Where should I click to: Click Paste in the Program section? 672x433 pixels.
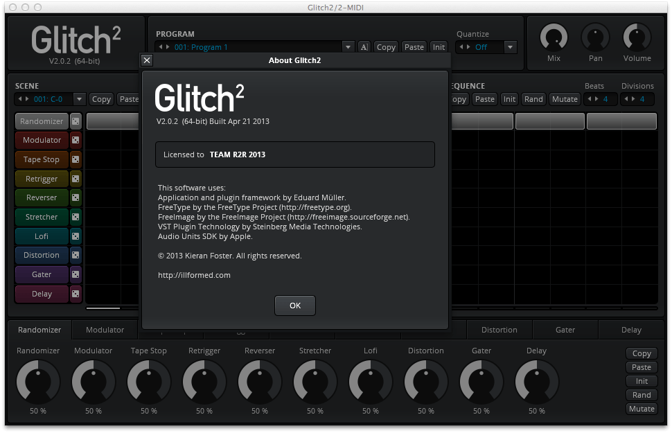point(414,47)
